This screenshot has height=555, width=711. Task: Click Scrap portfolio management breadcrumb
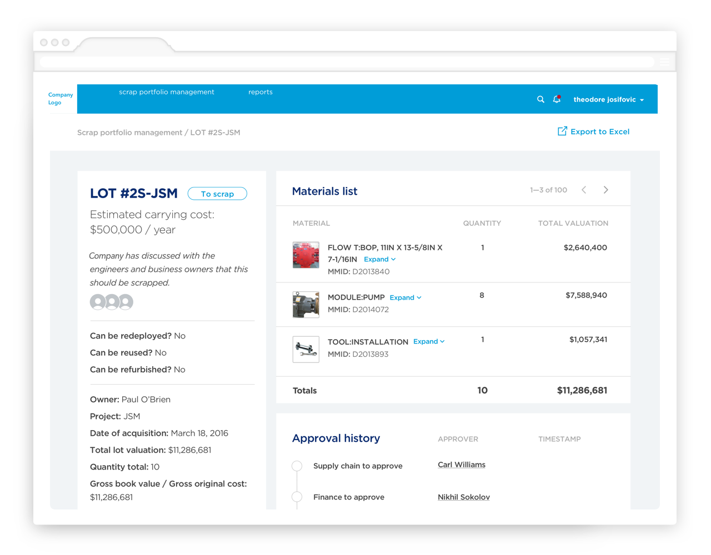pyautogui.click(x=129, y=133)
